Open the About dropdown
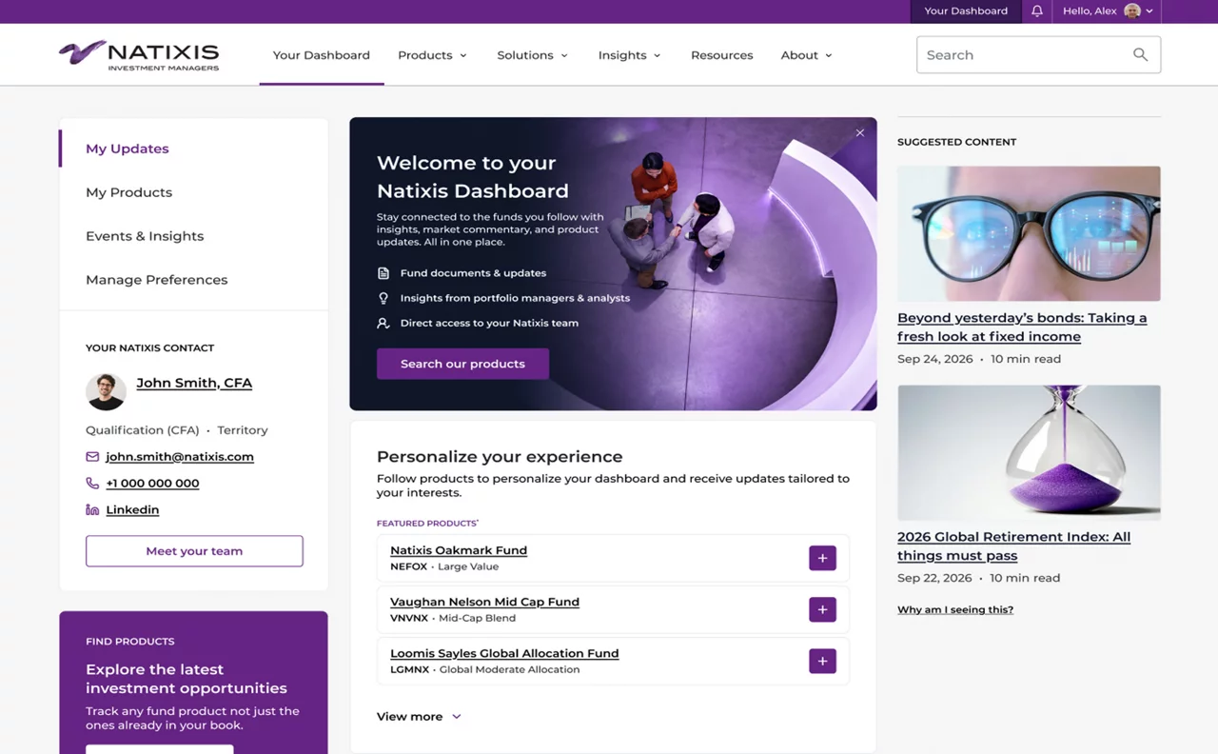This screenshot has height=754, width=1218. coord(806,55)
